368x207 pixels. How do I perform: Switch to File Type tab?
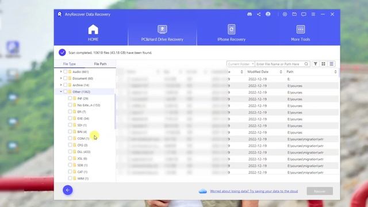click(x=70, y=64)
